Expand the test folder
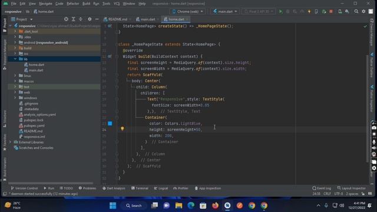The image size is (377, 212). click(15, 87)
